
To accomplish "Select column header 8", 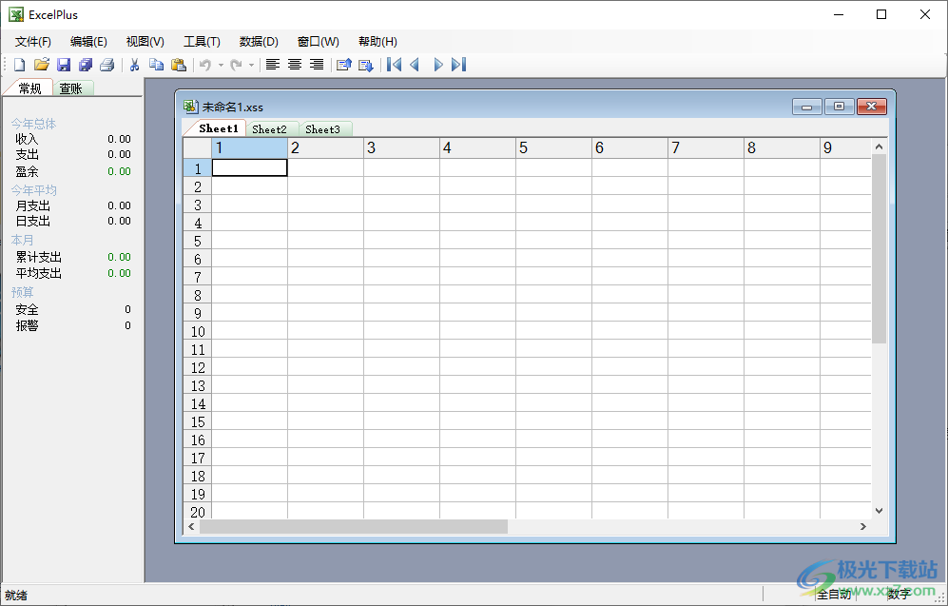I will 782,148.
